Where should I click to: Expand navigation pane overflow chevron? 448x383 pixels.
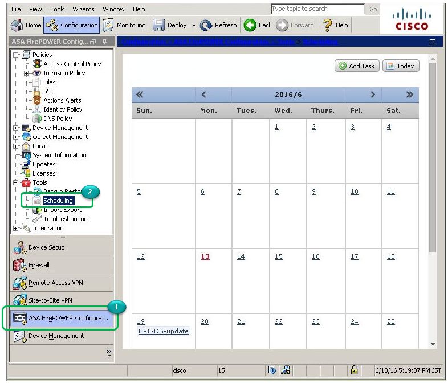click(109, 353)
